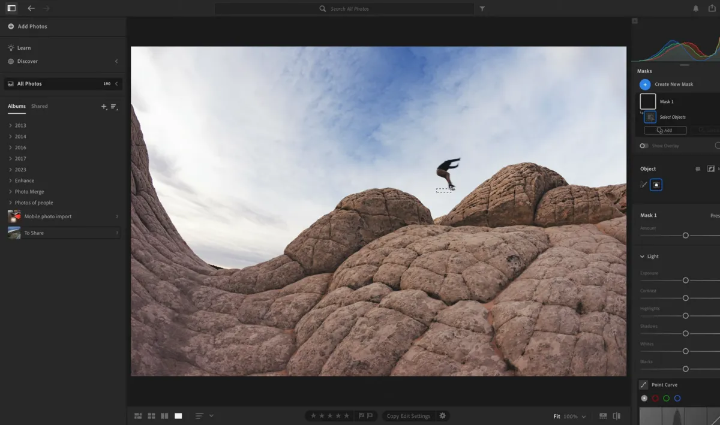Open the Select Objects mask tool icon
Viewport: 720px width, 425px height.
click(x=650, y=117)
